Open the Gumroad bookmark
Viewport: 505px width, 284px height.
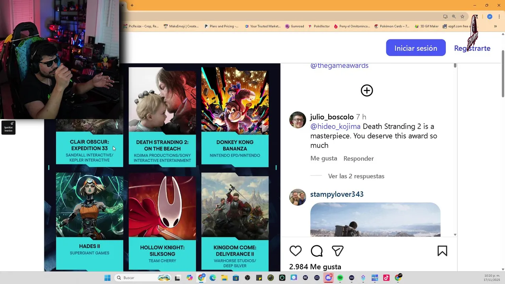[295, 26]
